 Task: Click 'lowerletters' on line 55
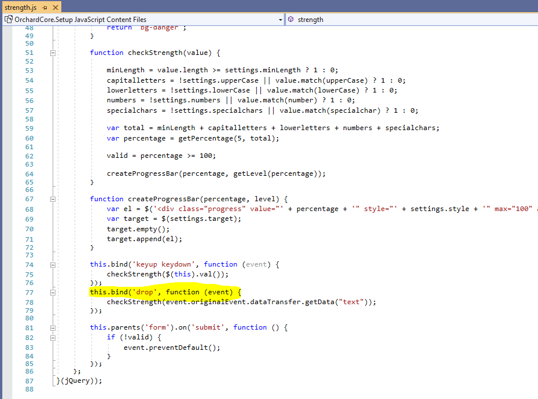[x=132, y=91]
